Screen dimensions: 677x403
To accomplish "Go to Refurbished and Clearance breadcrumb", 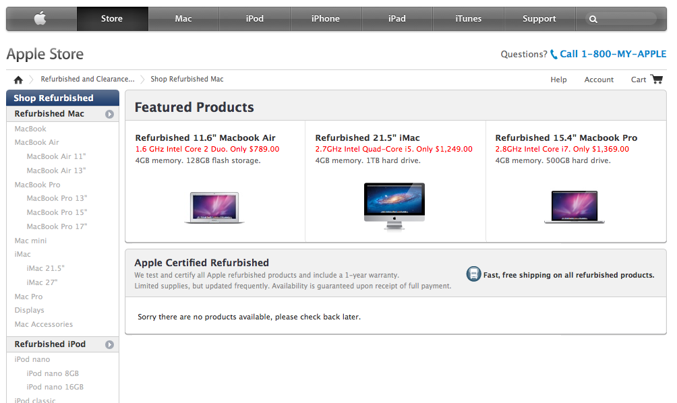I will [x=88, y=79].
